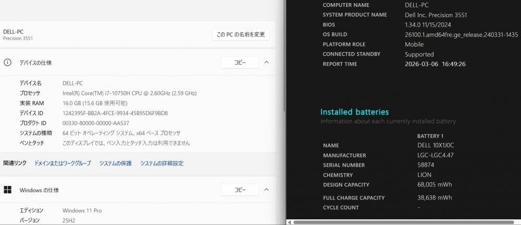Click the Installed batteries heading
Image resolution: width=521 pixels, height=225 pixels.
[x=354, y=112]
